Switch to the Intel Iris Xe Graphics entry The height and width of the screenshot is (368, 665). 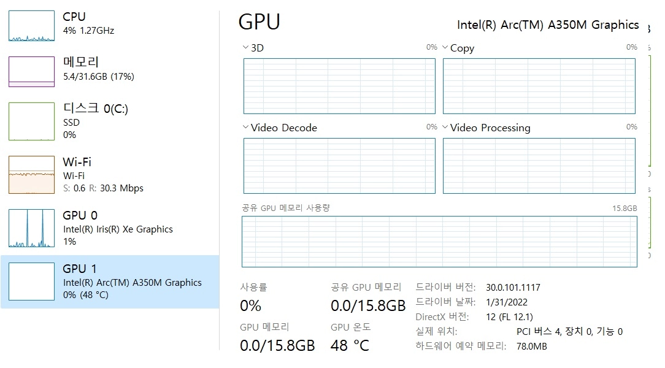(x=110, y=228)
